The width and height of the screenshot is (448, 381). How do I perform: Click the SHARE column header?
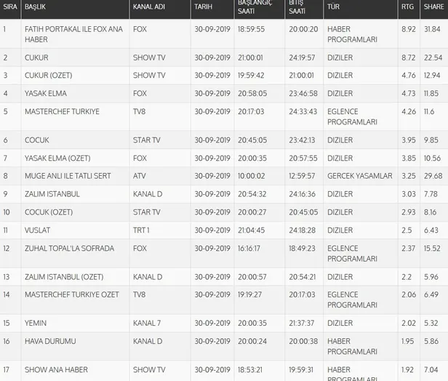[x=433, y=7]
